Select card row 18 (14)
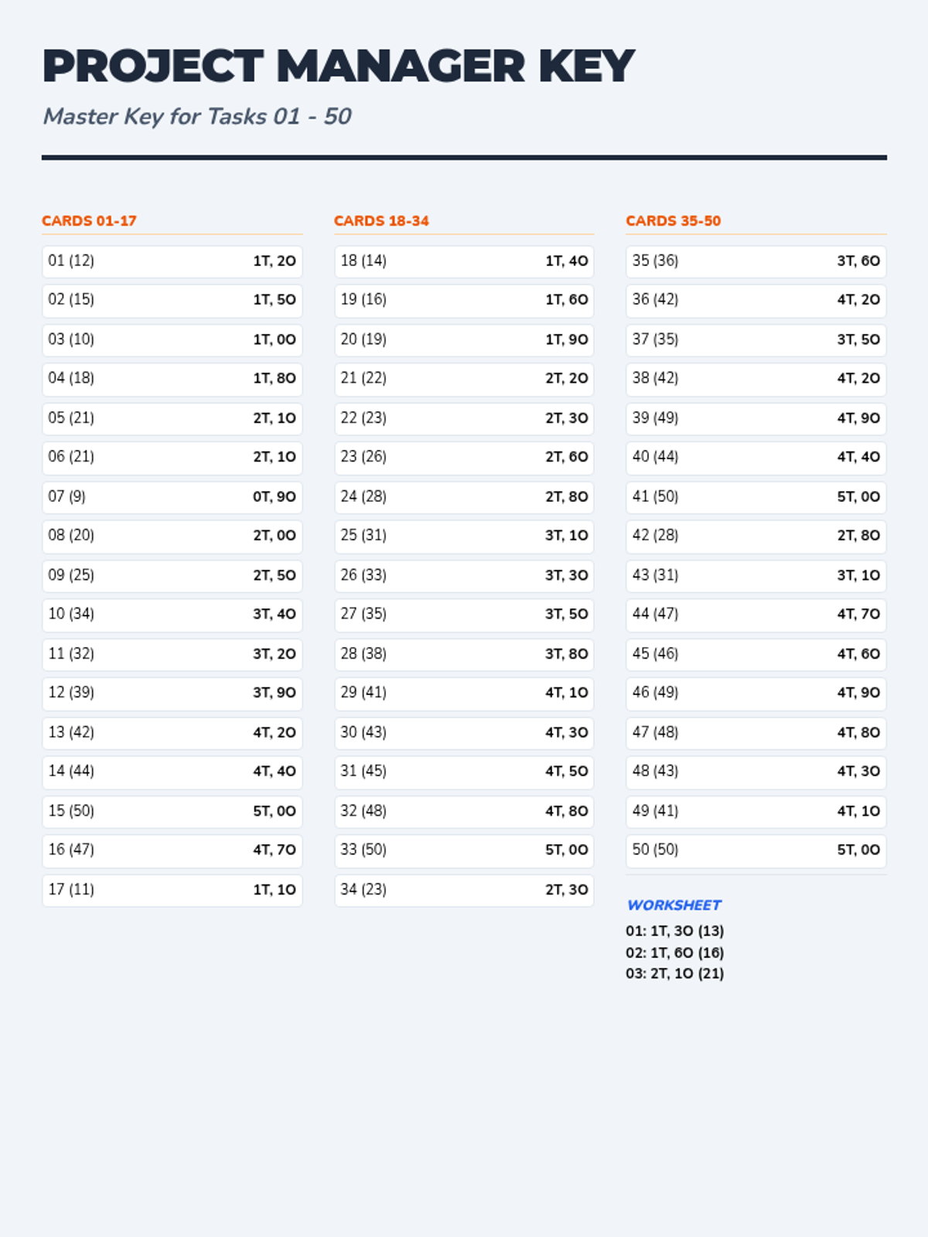Image resolution: width=928 pixels, height=1237 pixels. click(464, 261)
